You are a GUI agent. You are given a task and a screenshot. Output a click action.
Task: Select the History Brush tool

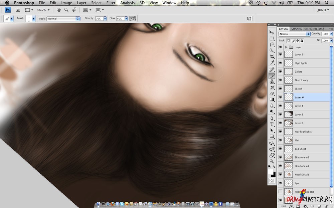(272, 88)
